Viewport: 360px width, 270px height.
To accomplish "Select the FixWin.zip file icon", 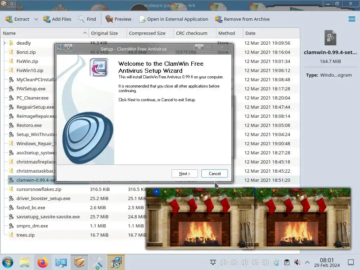I will (11, 61).
